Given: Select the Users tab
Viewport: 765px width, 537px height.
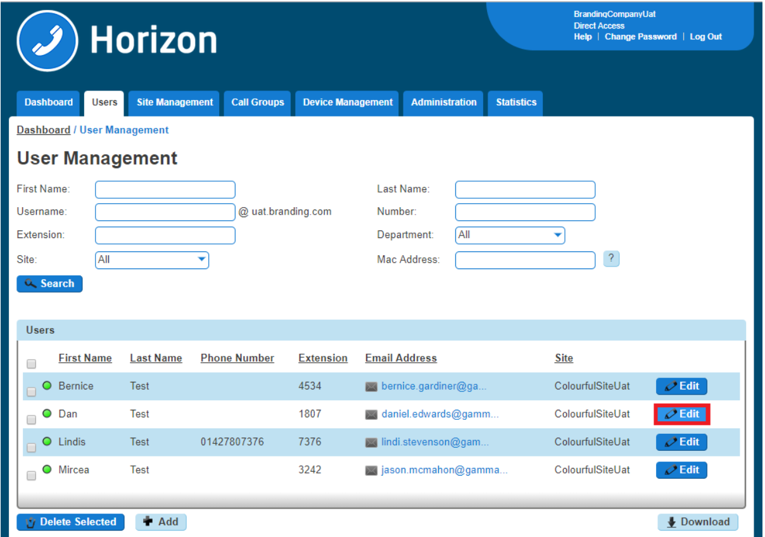Looking at the screenshot, I should pos(104,103).
